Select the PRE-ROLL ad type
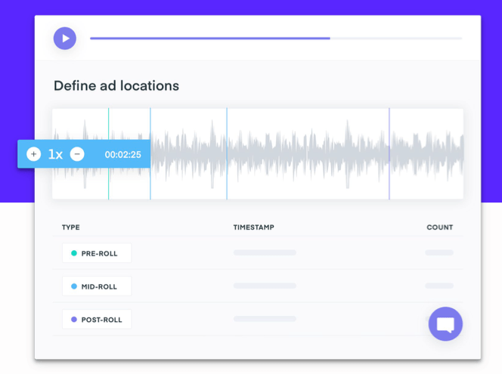The width and height of the screenshot is (502, 374). (x=97, y=253)
